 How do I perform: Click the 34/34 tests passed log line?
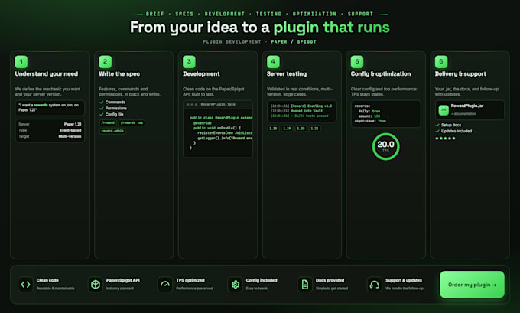click(300, 116)
